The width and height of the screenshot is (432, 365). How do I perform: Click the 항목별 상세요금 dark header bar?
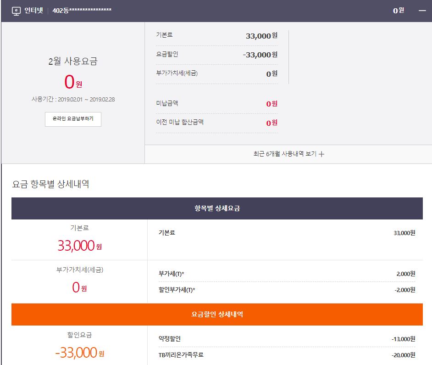coord(217,208)
